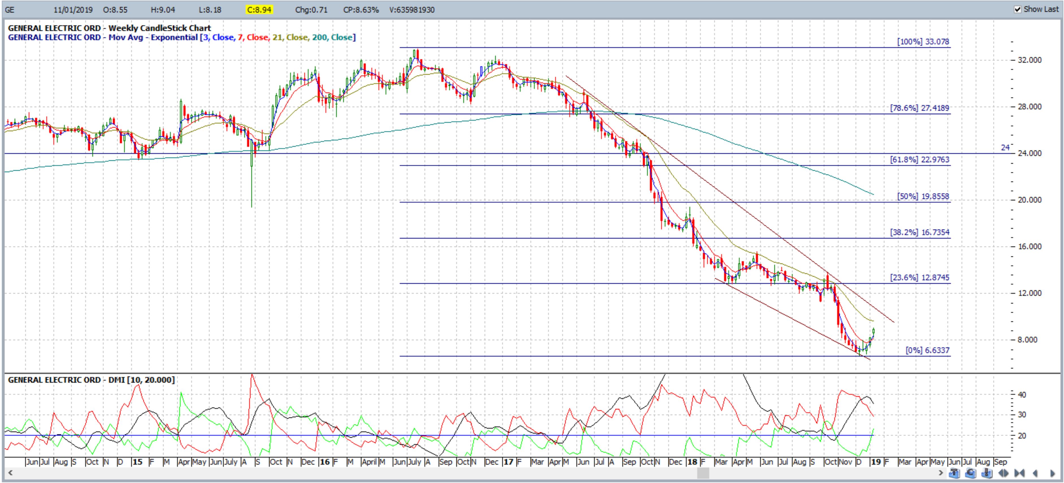Click the horizontal scrollbar left arrow
This screenshot has width=1064, height=483.
point(10,473)
